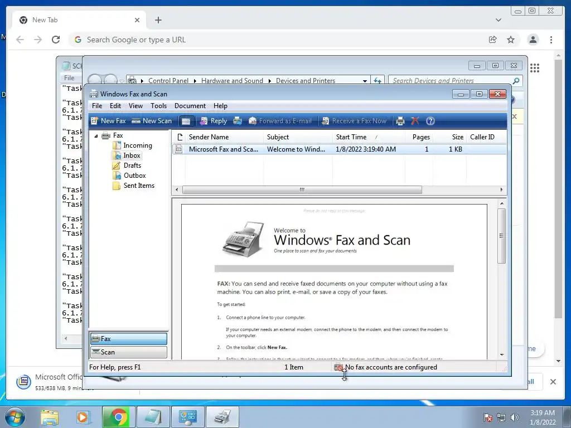Sort by Start Time column header
The height and width of the screenshot is (428, 571).
(369, 137)
